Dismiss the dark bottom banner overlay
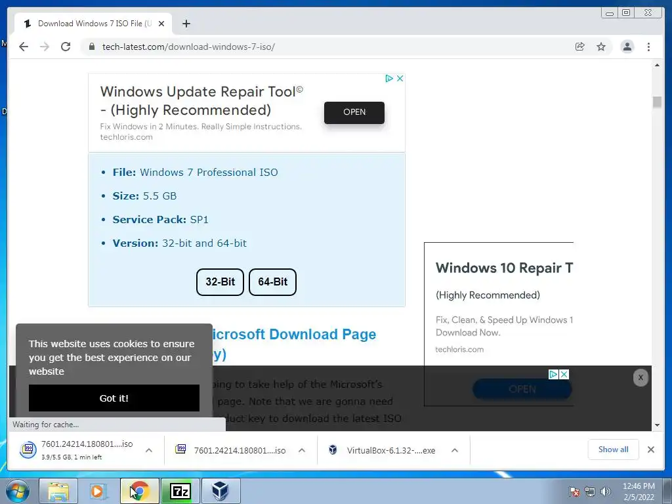Screen dimensions: 672x504 click(640, 377)
